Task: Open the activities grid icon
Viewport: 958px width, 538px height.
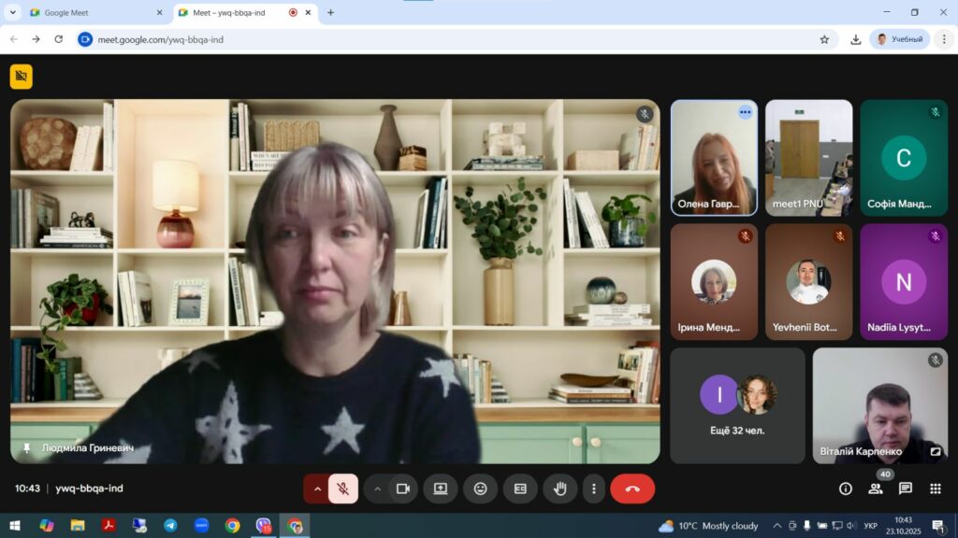Action: pyautogui.click(x=935, y=488)
